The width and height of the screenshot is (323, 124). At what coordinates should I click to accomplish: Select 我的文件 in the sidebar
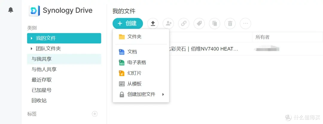pos(64,38)
